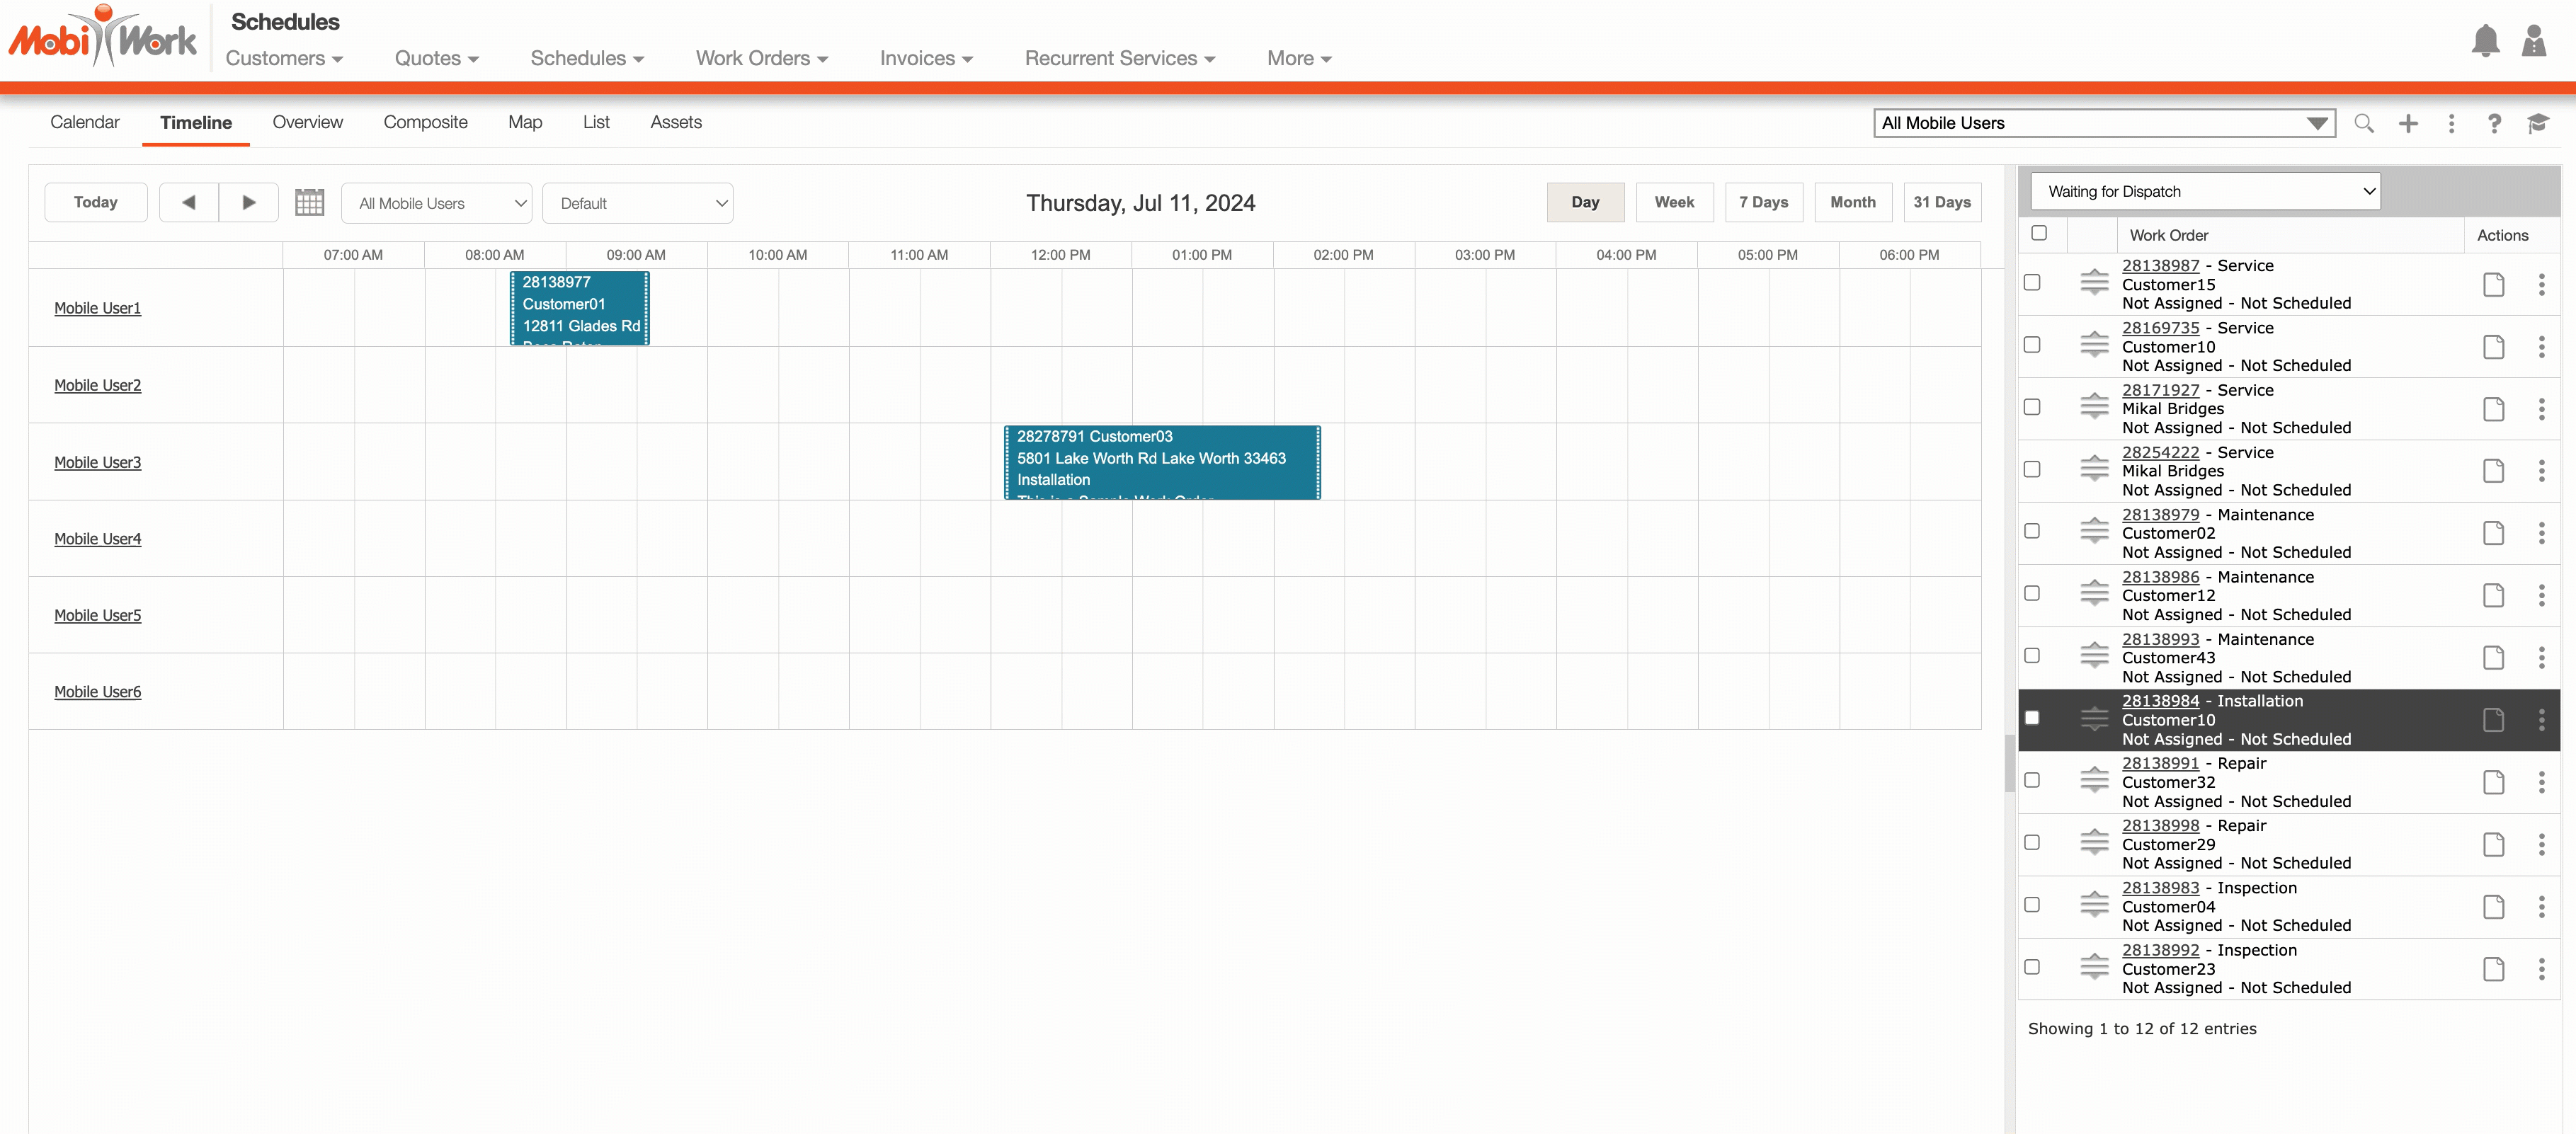Image resolution: width=2576 pixels, height=1134 pixels.
Task: Click the document icon for work order 28138987
Action: pos(2493,285)
